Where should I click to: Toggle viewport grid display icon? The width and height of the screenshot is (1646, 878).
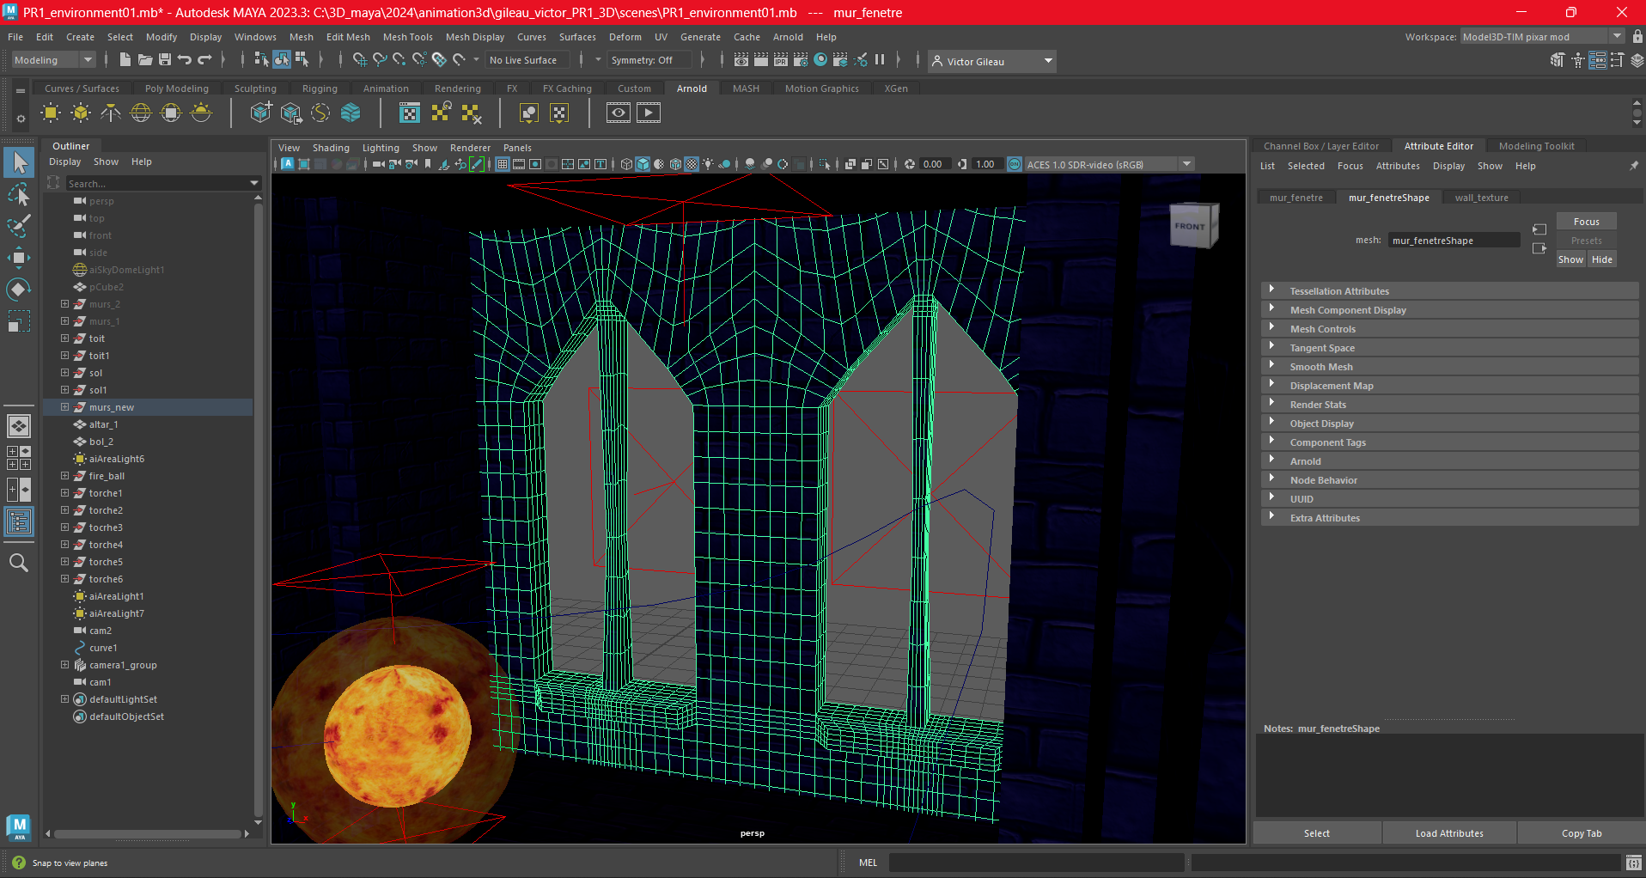pos(503,164)
